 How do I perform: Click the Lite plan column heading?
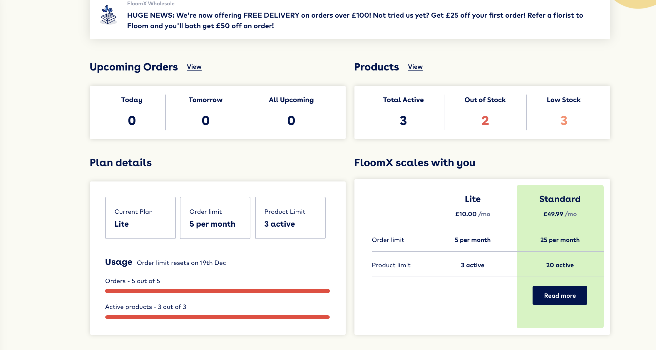(x=473, y=199)
